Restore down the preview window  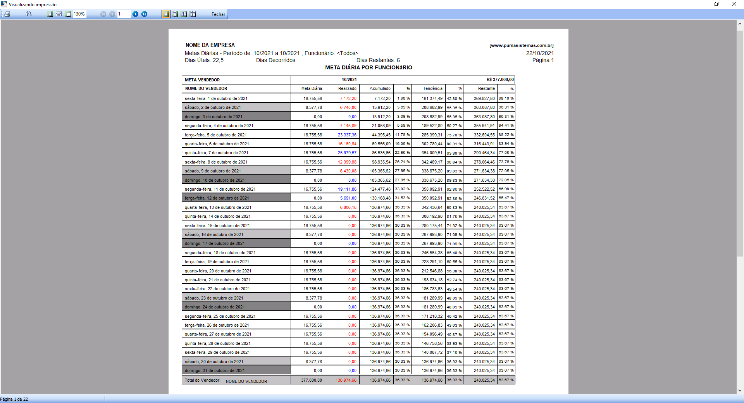tap(716, 4)
